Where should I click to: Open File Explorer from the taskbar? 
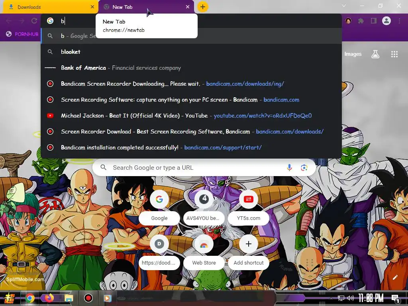tap(69, 298)
